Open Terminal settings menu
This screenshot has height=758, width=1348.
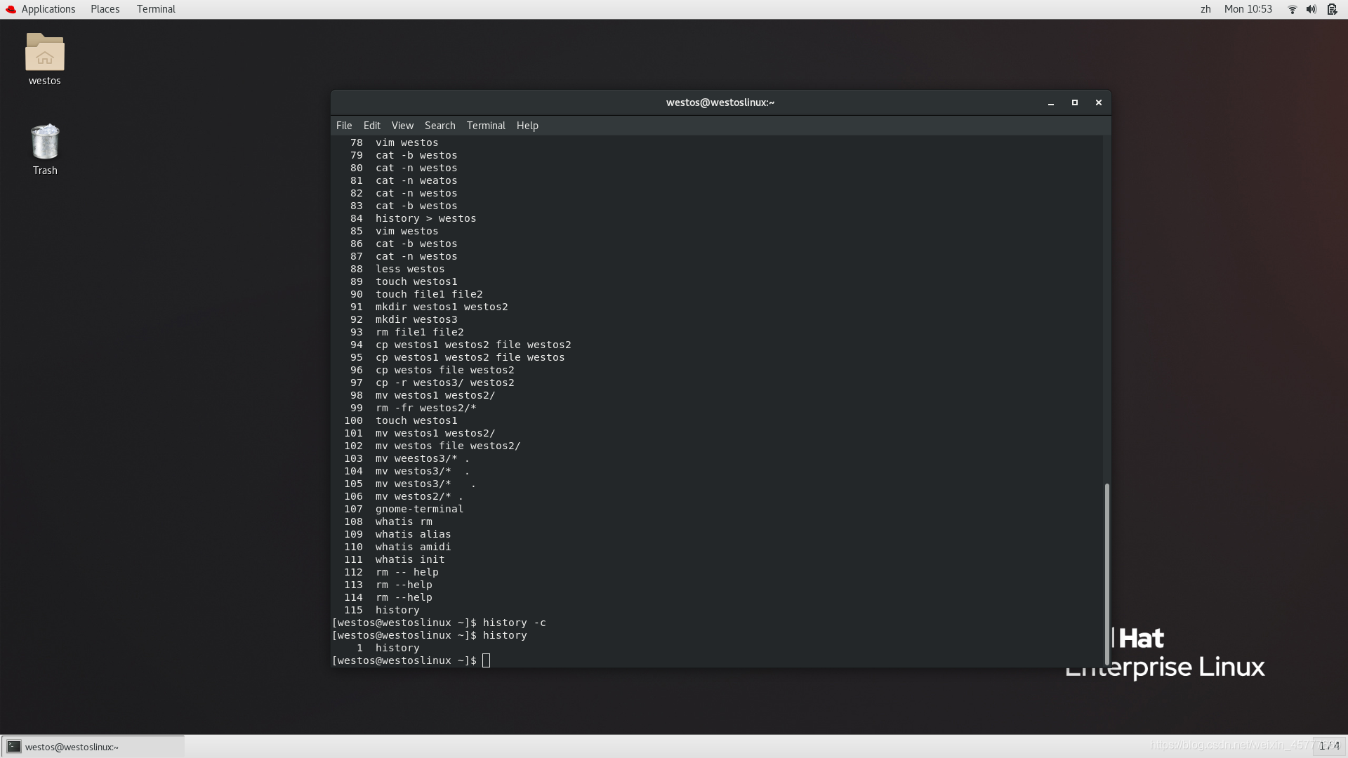[485, 125]
